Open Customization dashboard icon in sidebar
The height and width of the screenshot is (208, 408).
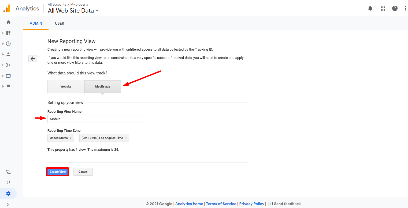(8, 33)
